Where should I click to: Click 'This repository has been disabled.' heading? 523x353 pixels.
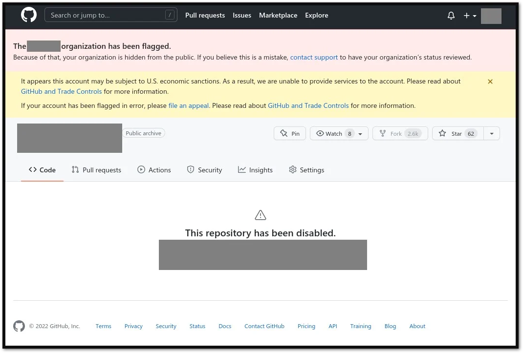click(x=261, y=233)
